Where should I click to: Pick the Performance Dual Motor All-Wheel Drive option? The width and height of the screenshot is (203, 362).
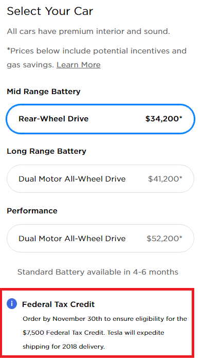coord(100,238)
